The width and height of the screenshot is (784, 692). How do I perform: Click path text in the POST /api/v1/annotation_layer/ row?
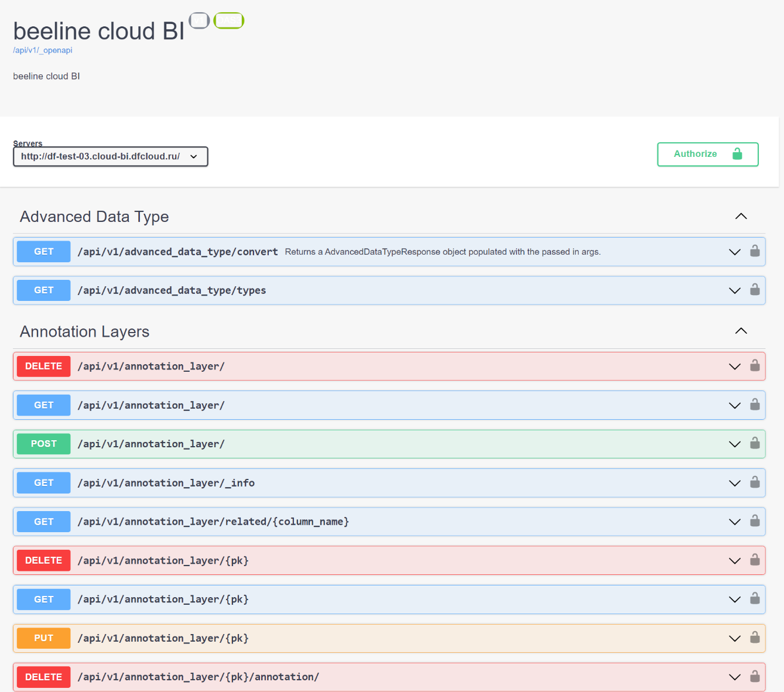coord(151,444)
